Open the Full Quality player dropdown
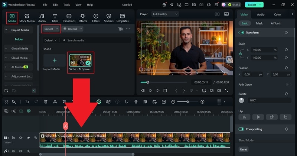 (165, 14)
